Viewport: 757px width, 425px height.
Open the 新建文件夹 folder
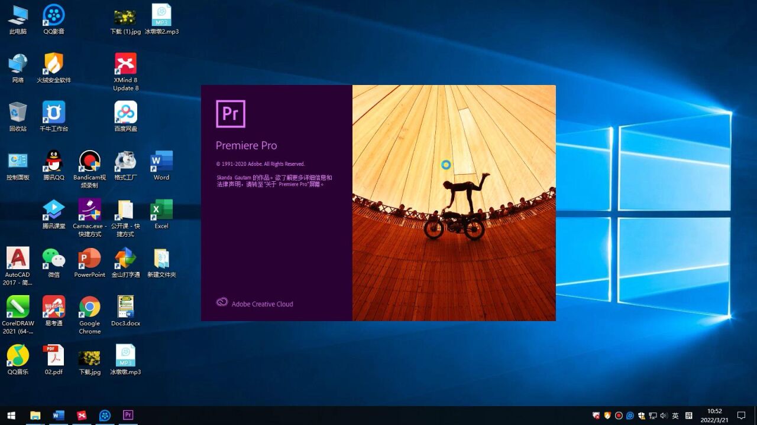click(x=161, y=262)
